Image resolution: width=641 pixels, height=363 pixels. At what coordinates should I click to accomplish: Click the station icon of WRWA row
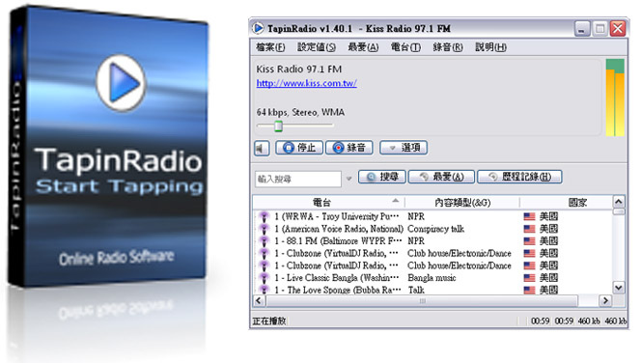[265, 216]
